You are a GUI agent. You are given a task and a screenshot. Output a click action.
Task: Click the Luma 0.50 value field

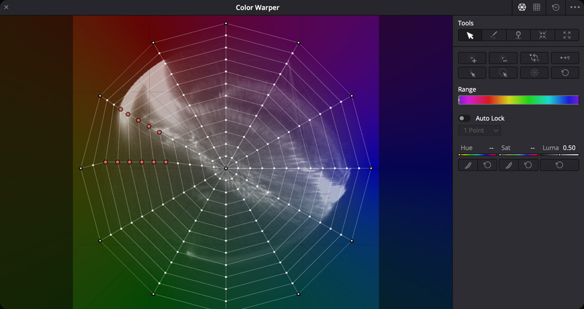pyautogui.click(x=569, y=148)
